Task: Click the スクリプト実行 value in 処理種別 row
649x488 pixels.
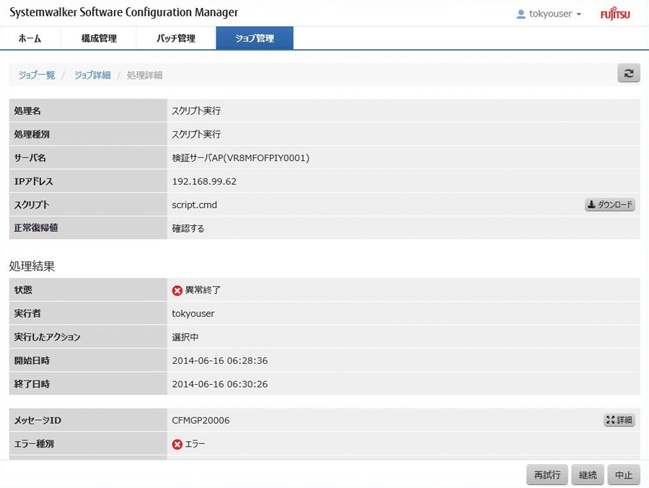Action: click(x=196, y=135)
